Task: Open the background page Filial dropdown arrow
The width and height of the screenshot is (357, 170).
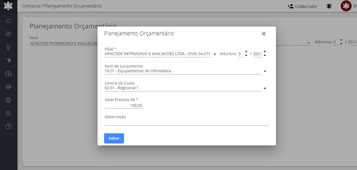Action: (x=308, y=43)
